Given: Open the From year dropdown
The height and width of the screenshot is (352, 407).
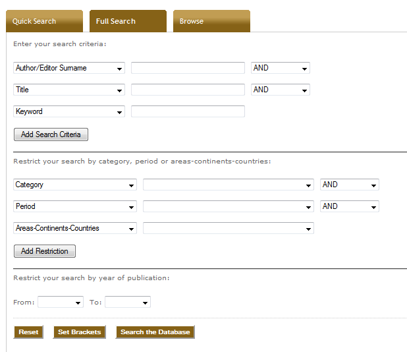Looking at the screenshot, I should 61,302.
